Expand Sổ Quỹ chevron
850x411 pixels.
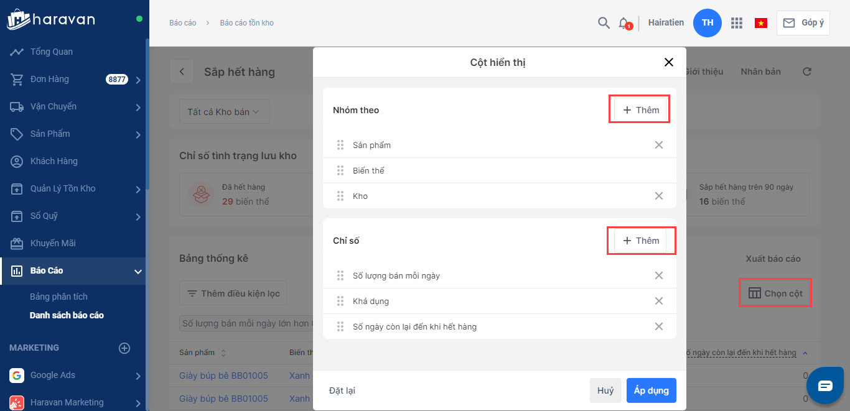pos(138,216)
